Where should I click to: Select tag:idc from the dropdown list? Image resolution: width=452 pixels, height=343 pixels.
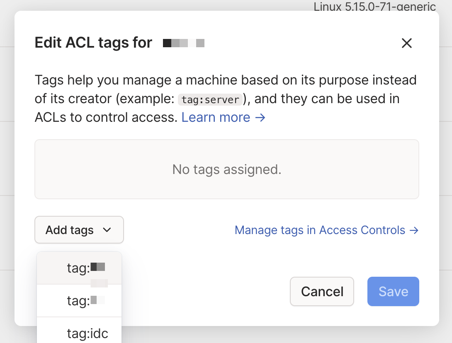87,333
